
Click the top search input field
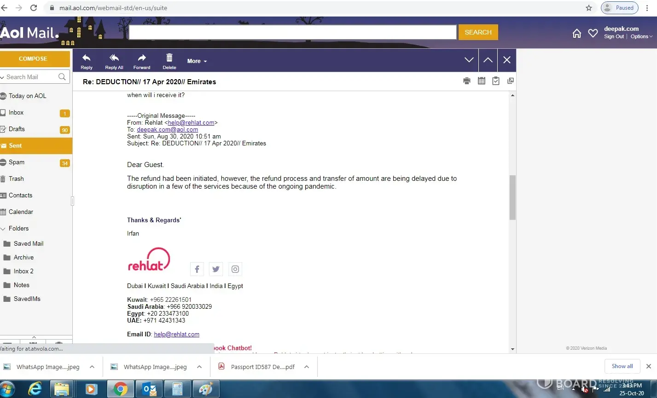[292, 32]
